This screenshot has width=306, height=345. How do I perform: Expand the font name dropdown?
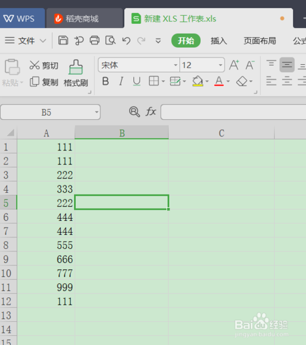176,65
